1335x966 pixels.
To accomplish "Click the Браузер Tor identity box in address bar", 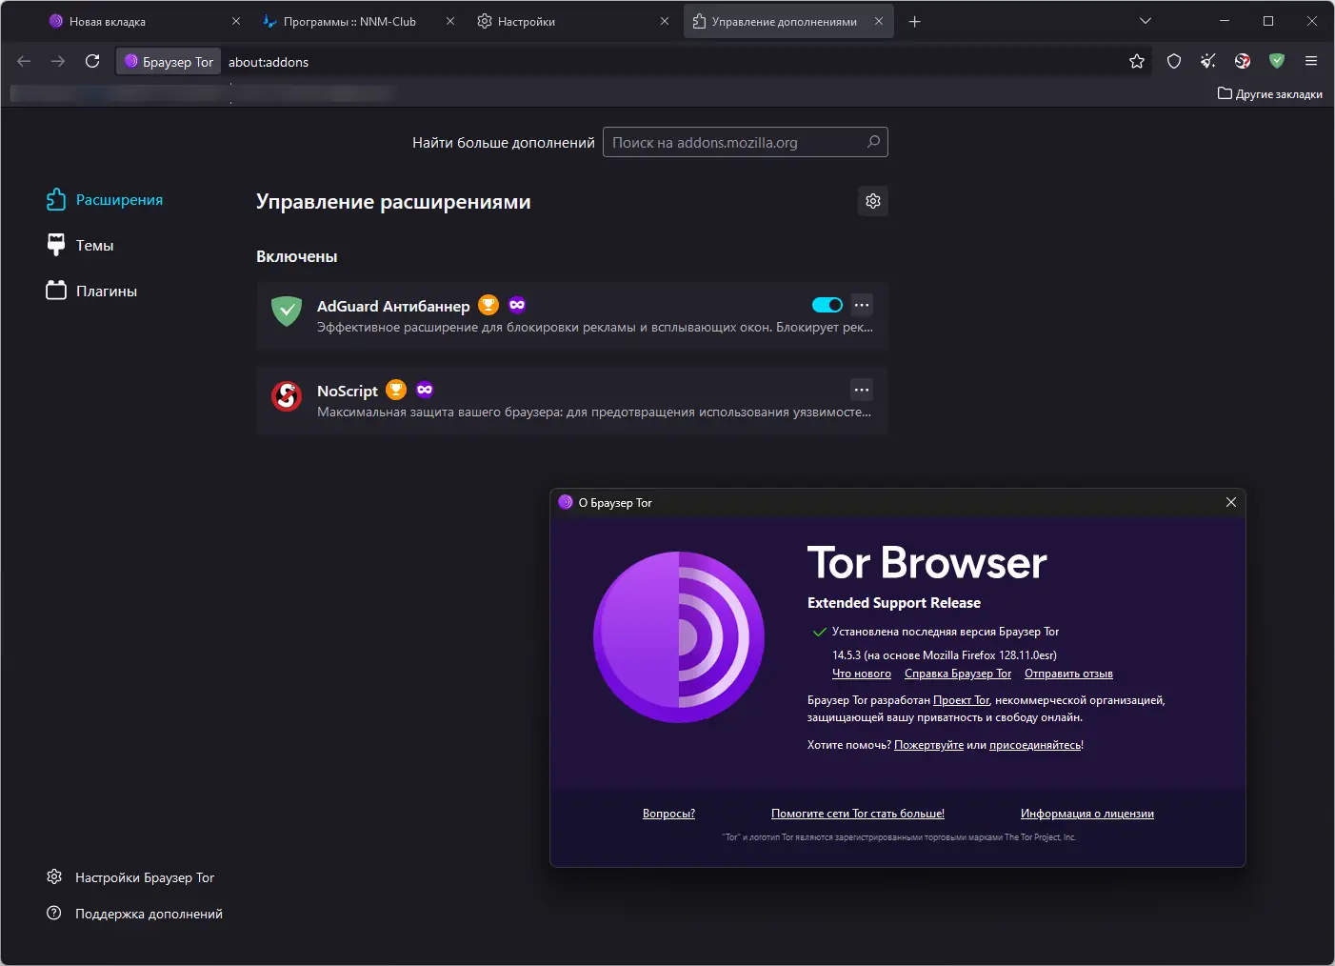I will [x=169, y=61].
